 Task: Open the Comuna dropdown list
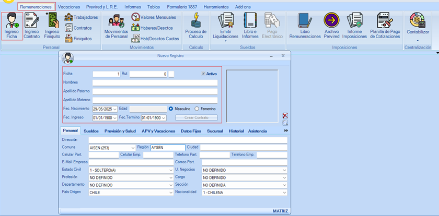point(133,148)
